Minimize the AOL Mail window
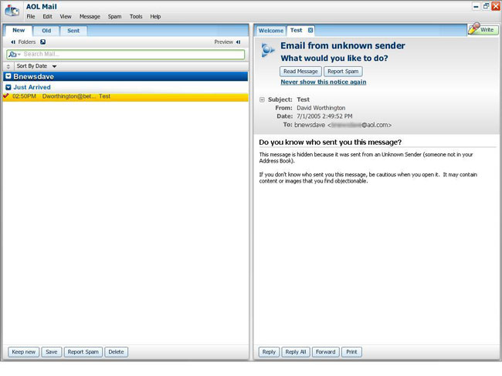502x376 pixels. click(476, 6)
